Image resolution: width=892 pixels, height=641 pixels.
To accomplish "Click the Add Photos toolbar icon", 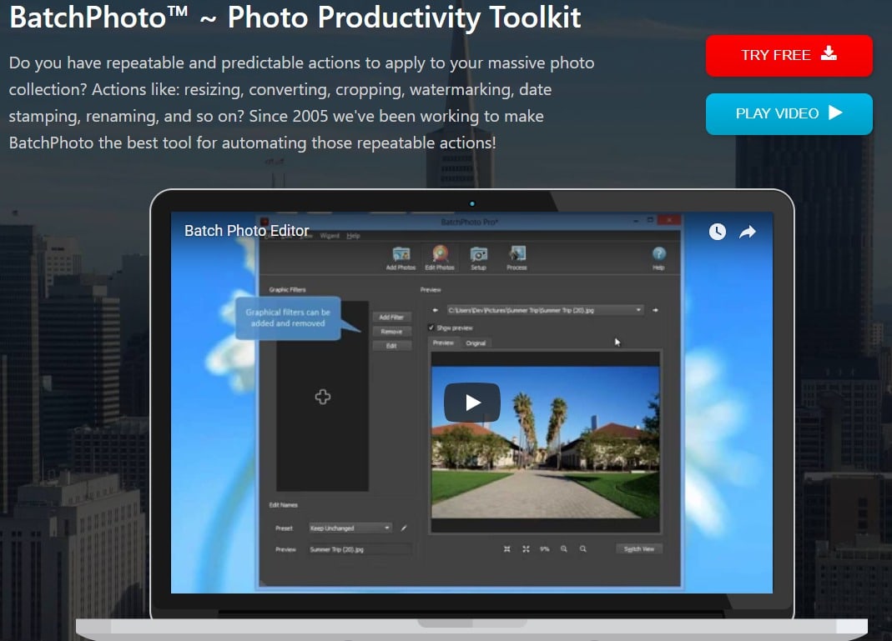I will coord(401,258).
